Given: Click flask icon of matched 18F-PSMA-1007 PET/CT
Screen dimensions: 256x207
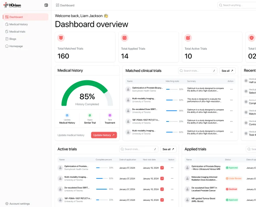Looking at the screenshot, I should [x=128, y=121].
